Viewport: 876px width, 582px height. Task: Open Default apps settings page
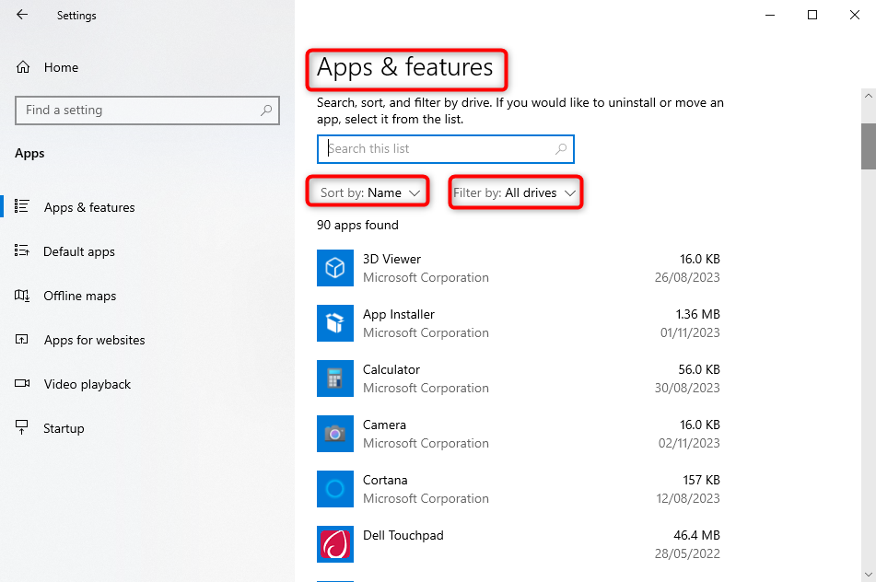(x=78, y=251)
